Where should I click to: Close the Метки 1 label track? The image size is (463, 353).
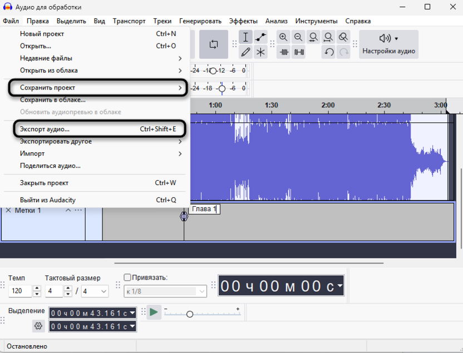pos(8,210)
